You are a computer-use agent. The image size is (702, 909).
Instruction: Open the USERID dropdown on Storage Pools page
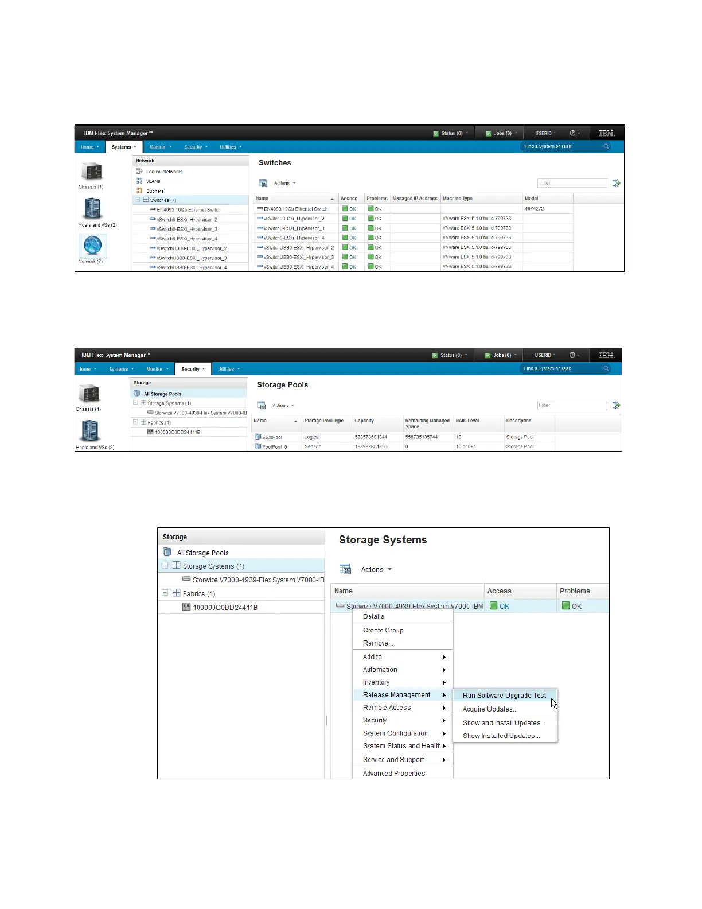tap(545, 355)
